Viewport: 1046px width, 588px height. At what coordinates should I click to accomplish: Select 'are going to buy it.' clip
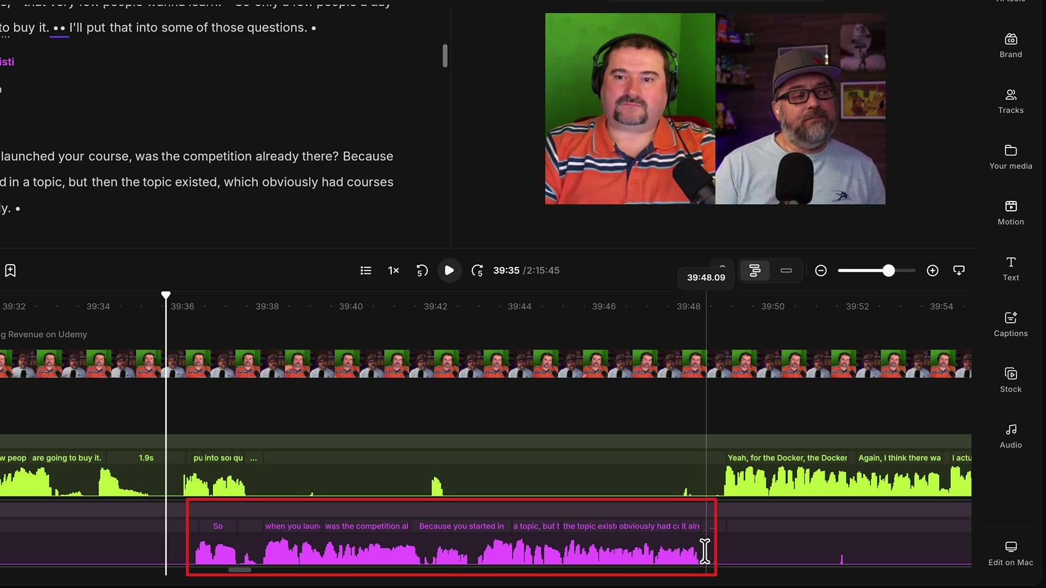coord(67,458)
